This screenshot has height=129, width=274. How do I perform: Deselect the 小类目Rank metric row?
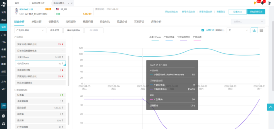pos(40,63)
